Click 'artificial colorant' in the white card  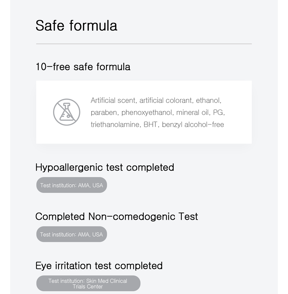tap(165, 101)
